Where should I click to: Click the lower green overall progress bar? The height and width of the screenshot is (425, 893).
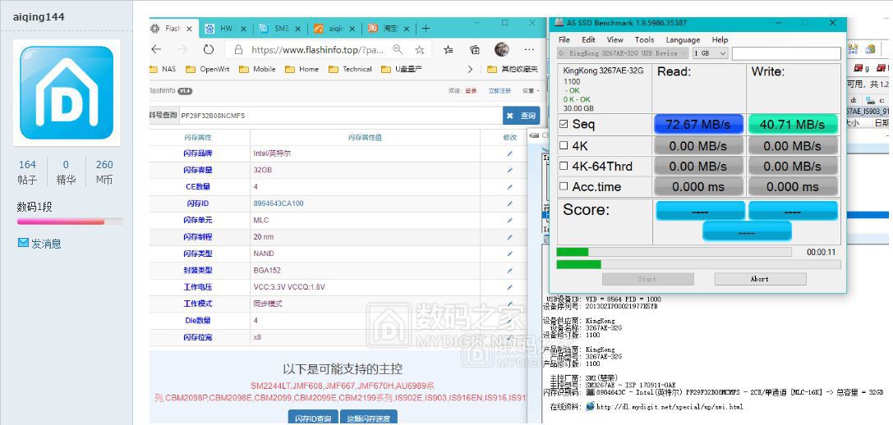[698, 264]
